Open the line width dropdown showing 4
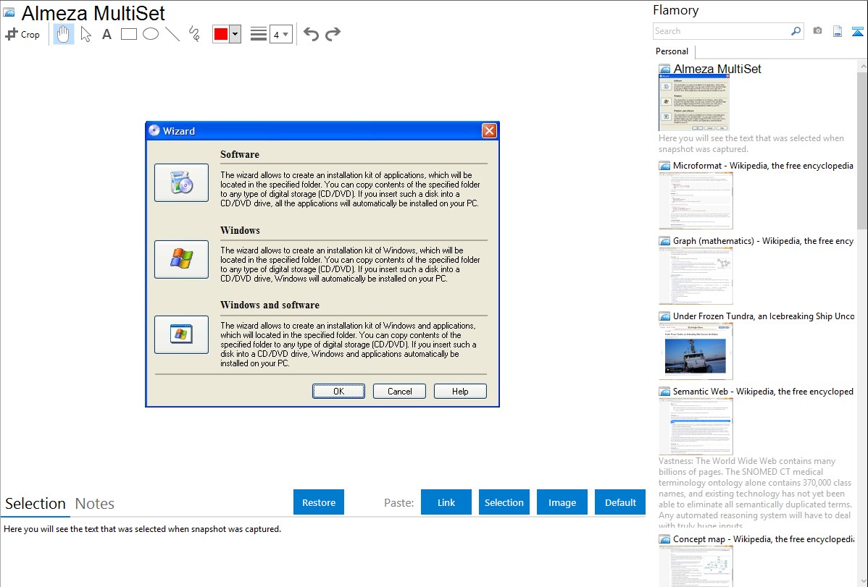This screenshot has height=587, width=868. 281,34
